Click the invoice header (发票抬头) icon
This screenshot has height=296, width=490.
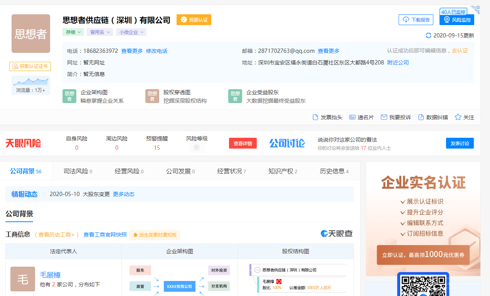click(315, 117)
